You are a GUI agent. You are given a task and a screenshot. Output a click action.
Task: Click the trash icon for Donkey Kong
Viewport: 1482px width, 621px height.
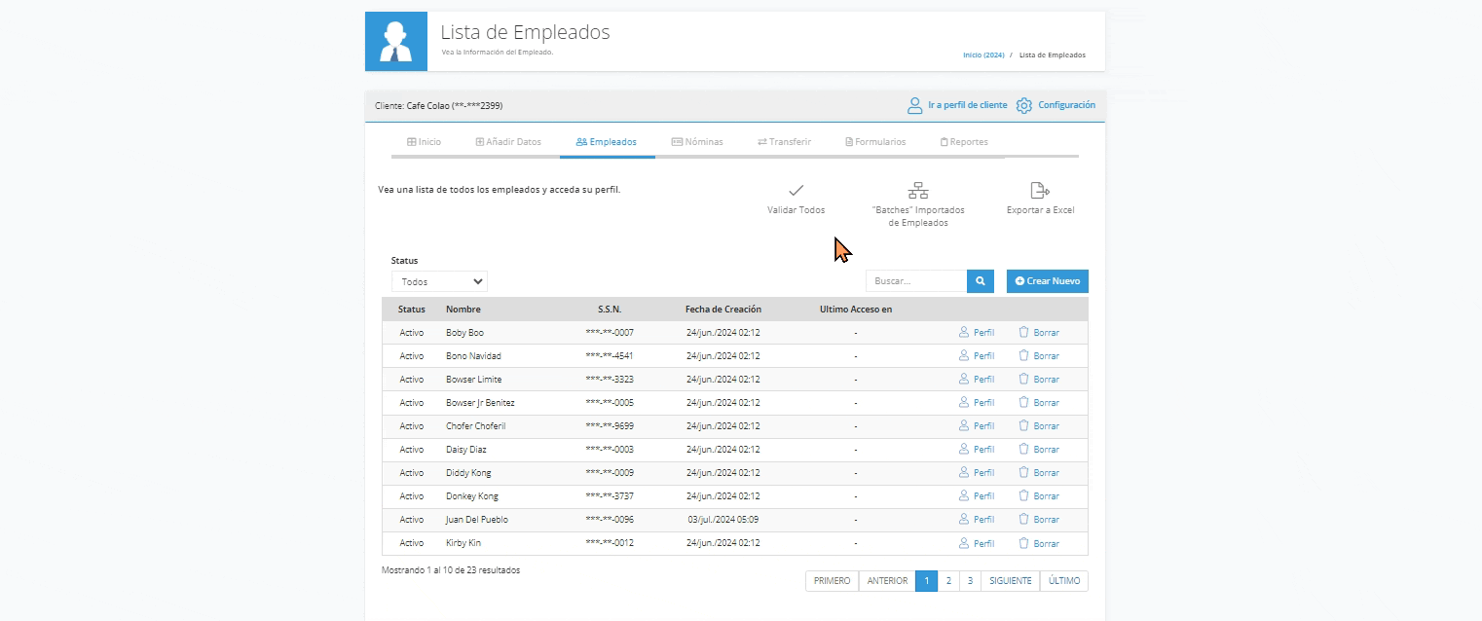(x=1023, y=495)
